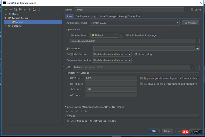Click the OK button
The width and height of the screenshot is (205, 137).
pyautogui.click(x=154, y=131)
